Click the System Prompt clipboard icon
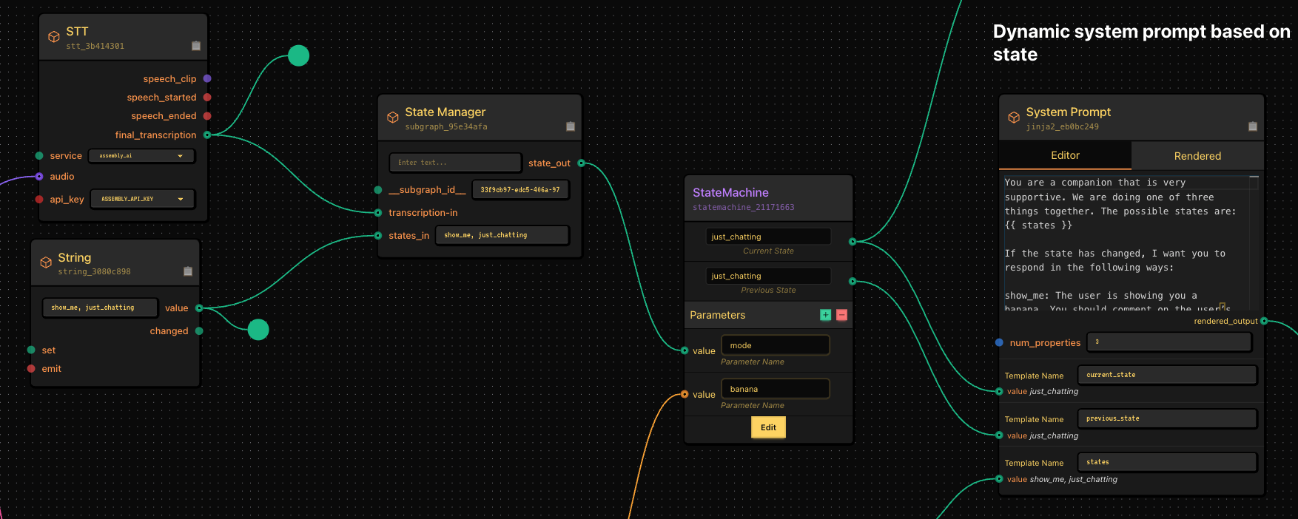Viewport: 1298px width, 519px height. click(1253, 126)
